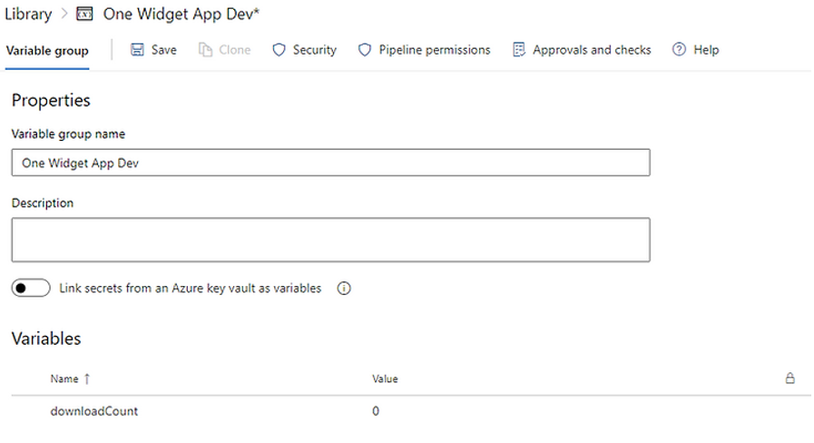The width and height of the screenshot is (814, 443).
Task: Open the Help menu
Action: (x=696, y=50)
